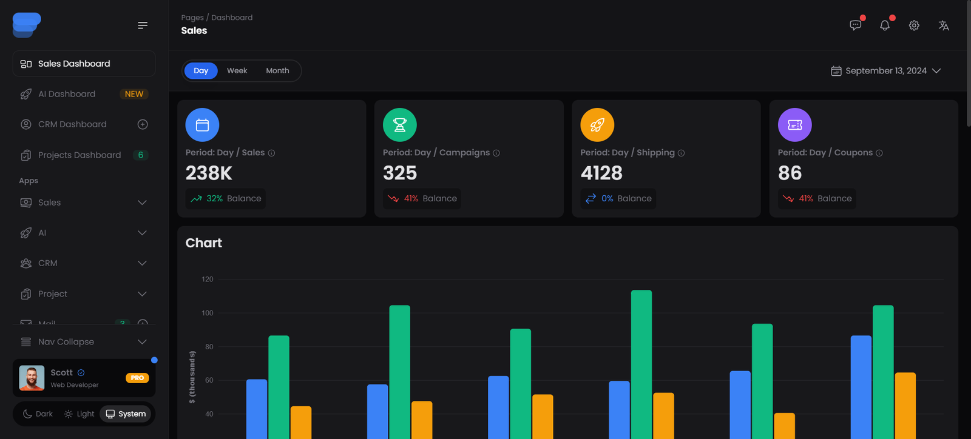The width and height of the screenshot is (971, 439).
Task: Switch theme to Dark
Action: coord(38,414)
